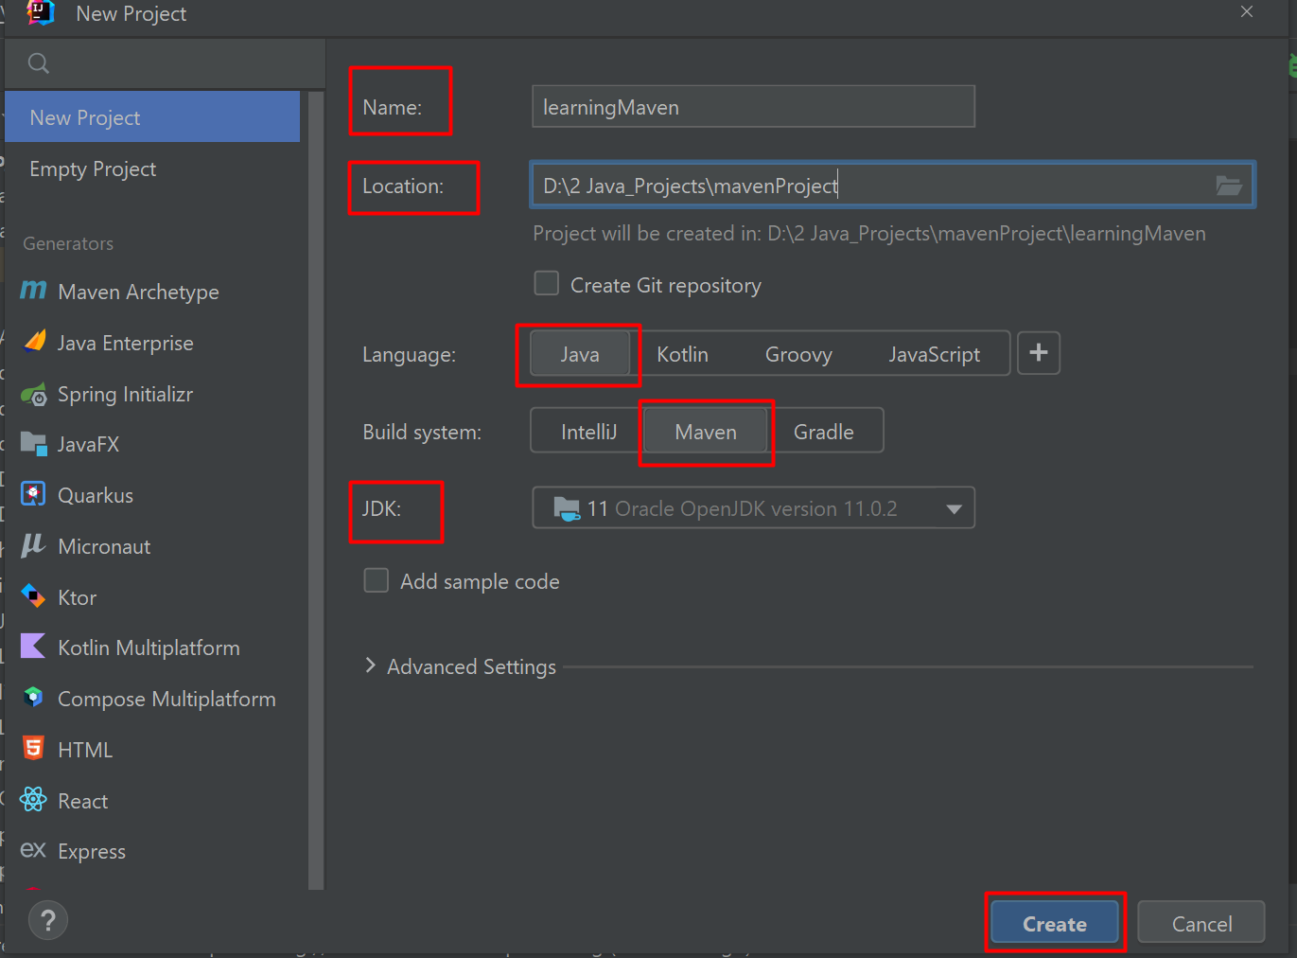The image size is (1297, 958).
Task: Check the Add sample code option
Action: (x=376, y=580)
